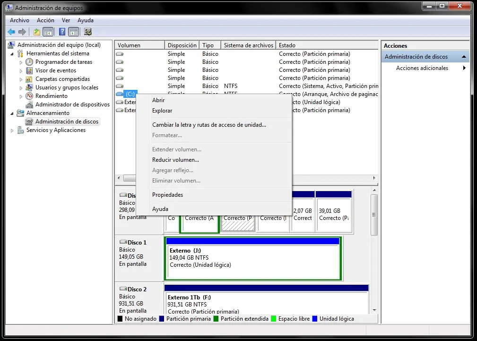Click volume list horizontal scroll right arrow
Viewport: 477px width, 341px height.
pyautogui.click(x=374, y=178)
